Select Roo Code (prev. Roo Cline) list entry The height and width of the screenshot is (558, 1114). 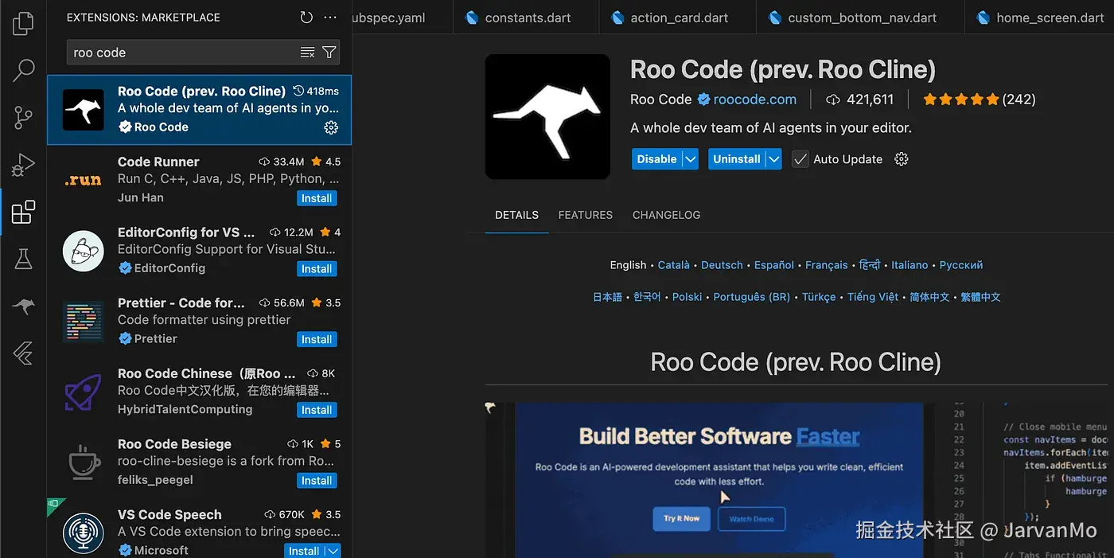click(199, 110)
